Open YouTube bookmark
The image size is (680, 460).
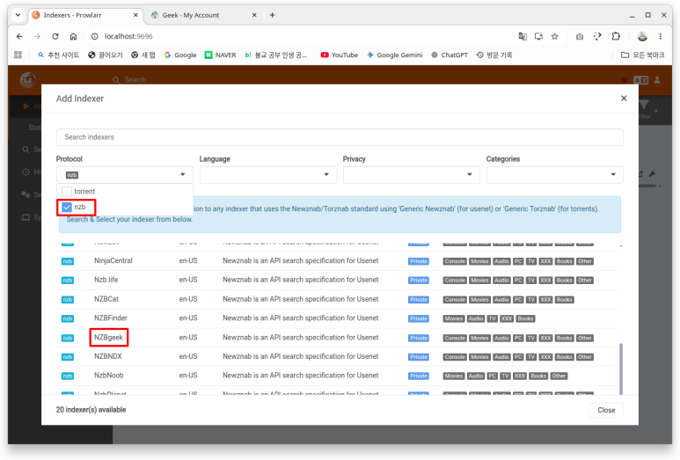click(340, 55)
